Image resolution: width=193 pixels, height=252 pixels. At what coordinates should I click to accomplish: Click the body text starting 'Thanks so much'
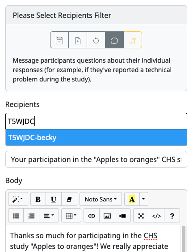89,241
